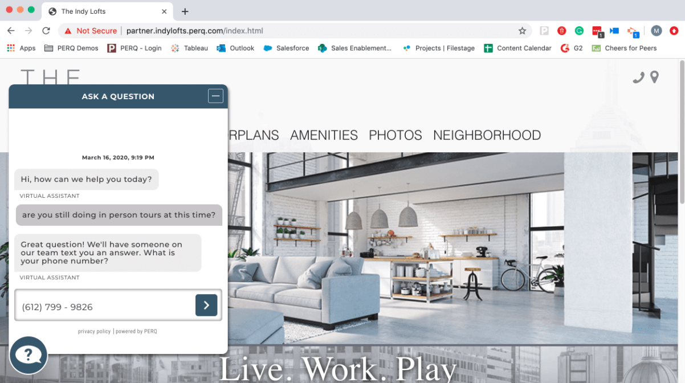Image resolution: width=685 pixels, height=383 pixels.
Task: Open the Projects | Filestage bookmark
Action: [x=439, y=48]
